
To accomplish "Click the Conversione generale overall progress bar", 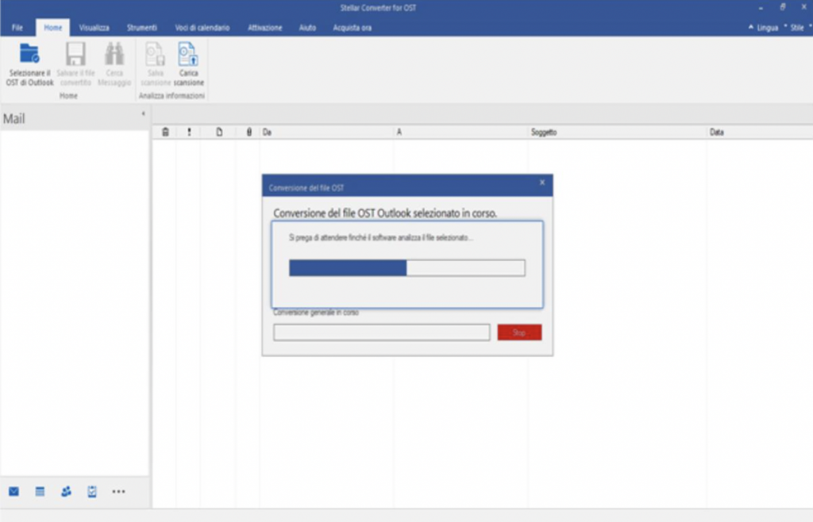I will tap(382, 332).
